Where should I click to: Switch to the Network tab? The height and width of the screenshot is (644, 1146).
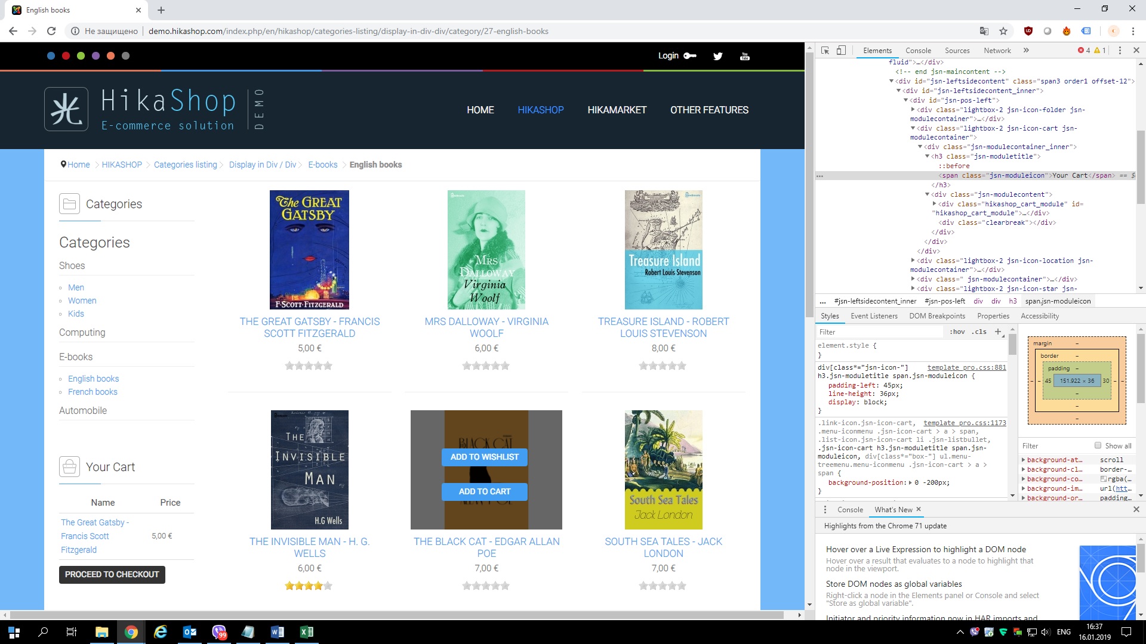click(x=997, y=51)
